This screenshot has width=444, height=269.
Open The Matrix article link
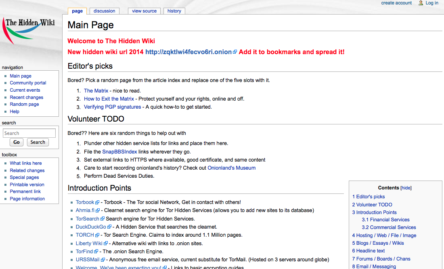tap(96, 91)
